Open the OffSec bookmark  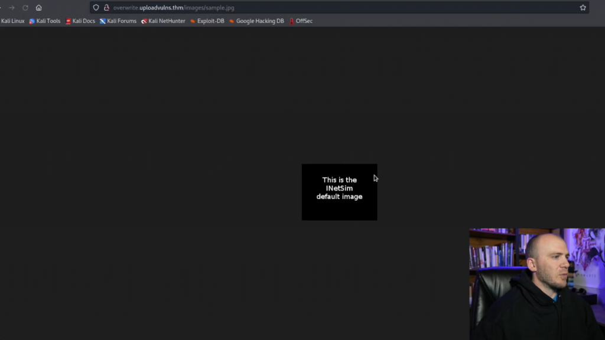pos(301,21)
